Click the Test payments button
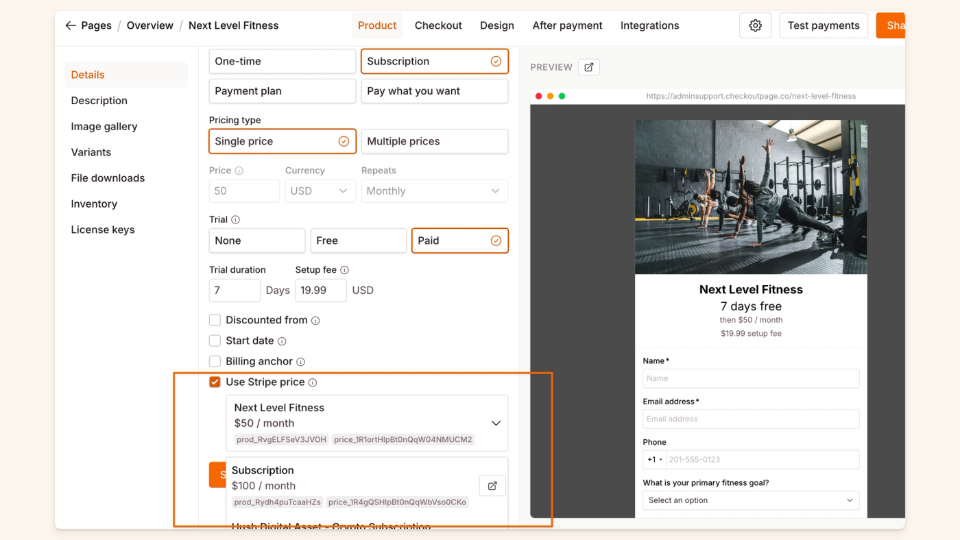 [824, 25]
